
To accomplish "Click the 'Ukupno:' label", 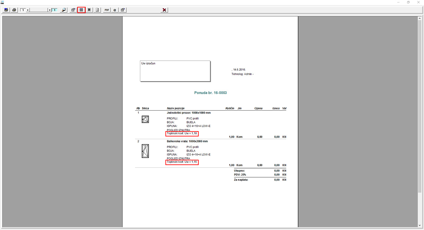I will [239, 171].
